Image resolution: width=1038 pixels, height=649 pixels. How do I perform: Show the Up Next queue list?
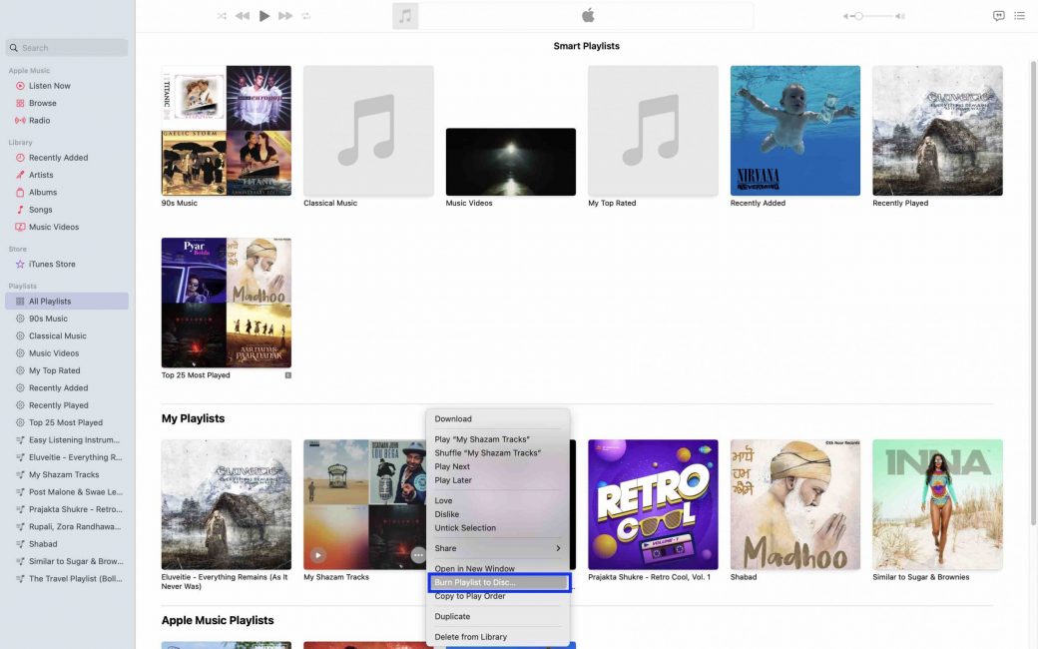pos(1019,16)
